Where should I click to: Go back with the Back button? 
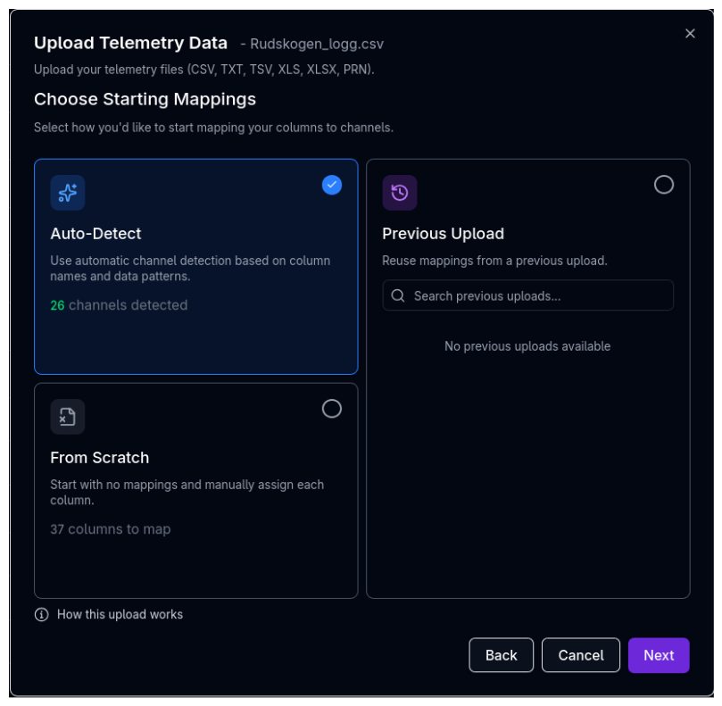click(501, 655)
